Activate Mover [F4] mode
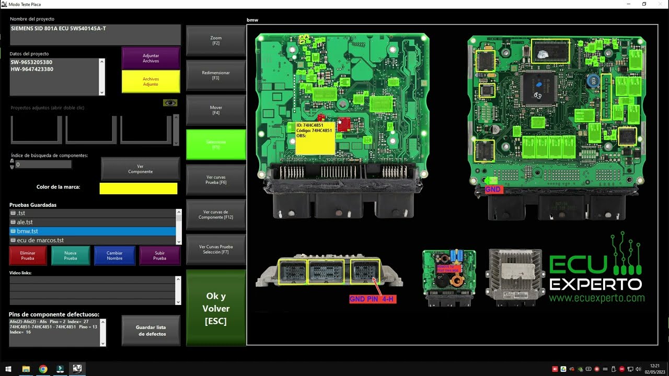Image resolution: width=669 pixels, height=376 pixels. [216, 110]
